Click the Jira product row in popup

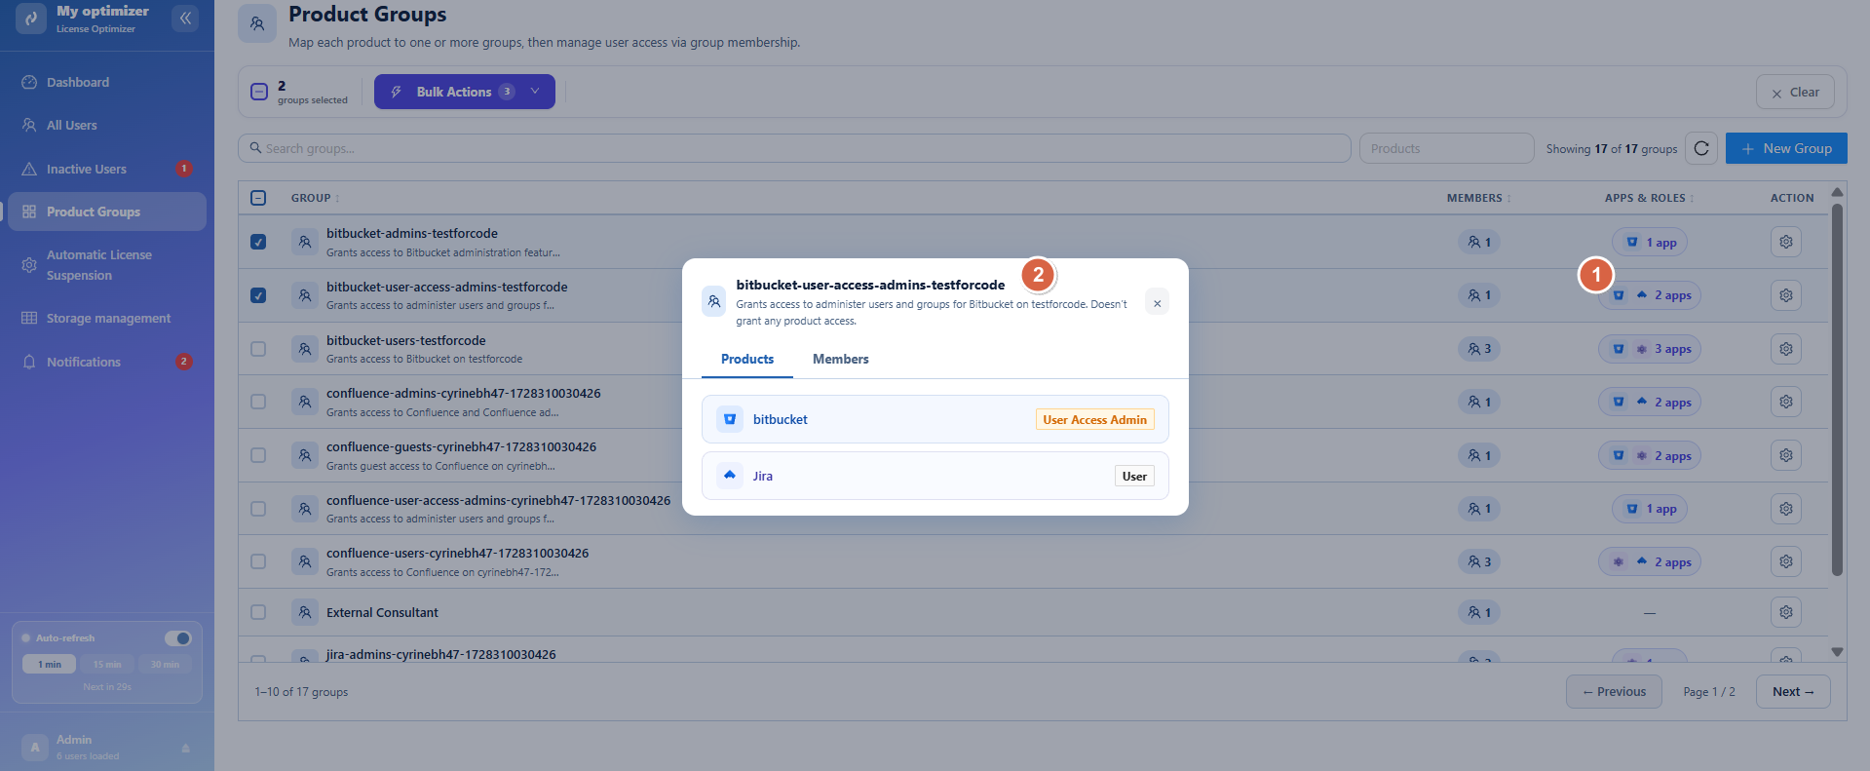[935, 476]
